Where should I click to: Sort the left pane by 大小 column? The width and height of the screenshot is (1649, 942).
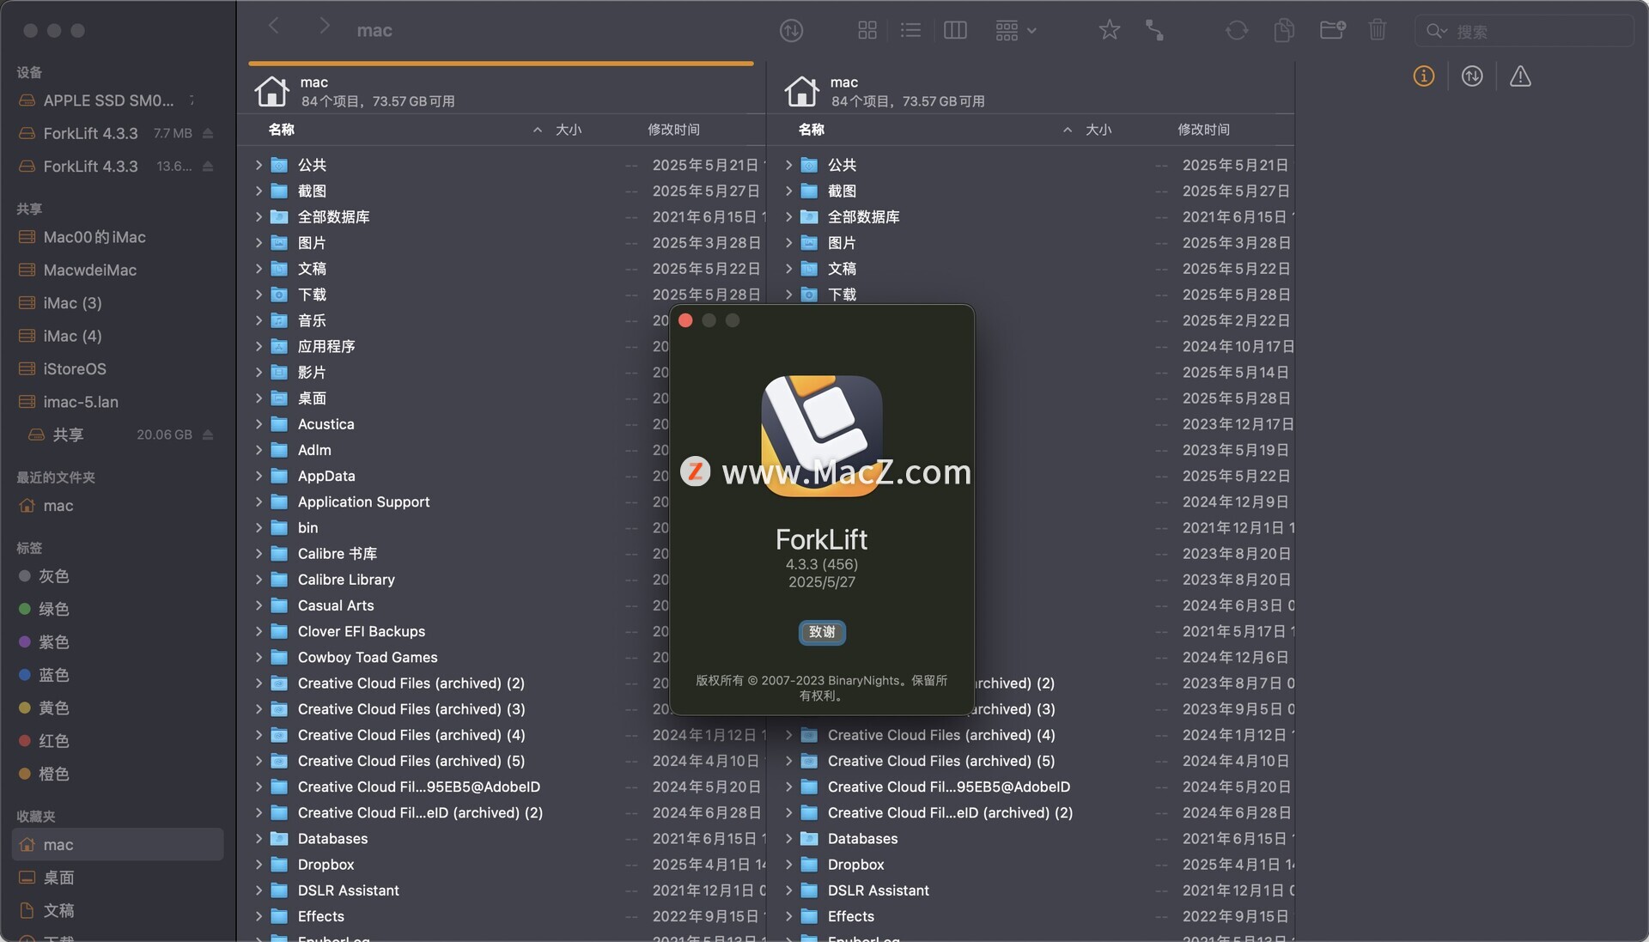[569, 130]
